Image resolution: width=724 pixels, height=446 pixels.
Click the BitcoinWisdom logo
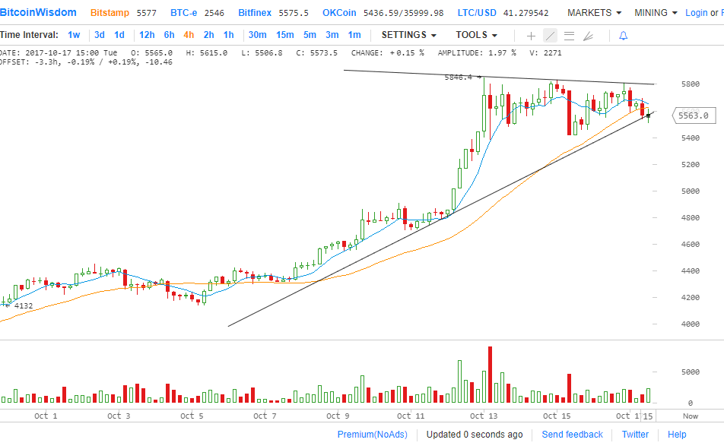point(38,13)
